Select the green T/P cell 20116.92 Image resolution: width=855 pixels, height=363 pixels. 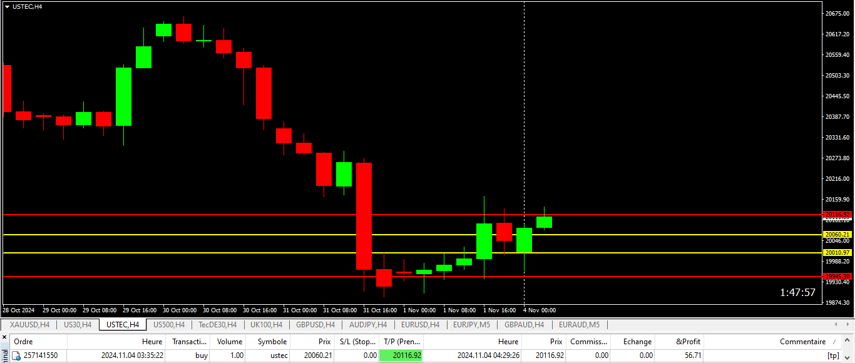401,355
